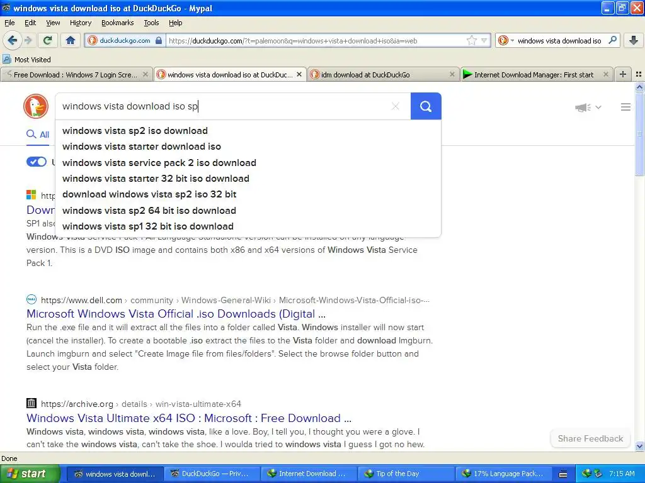Open Microsoft Windows Vista Official .iso Downloads link
Image resolution: width=645 pixels, height=483 pixels.
point(176,314)
